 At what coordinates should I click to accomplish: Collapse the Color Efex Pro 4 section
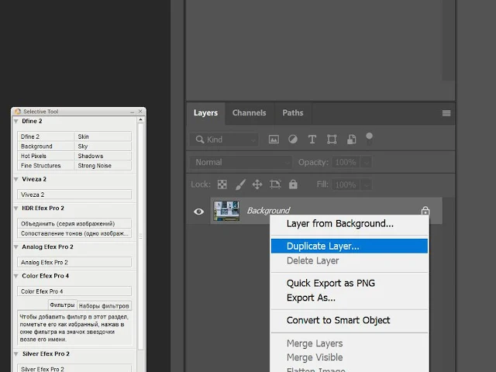tap(16, 276)
